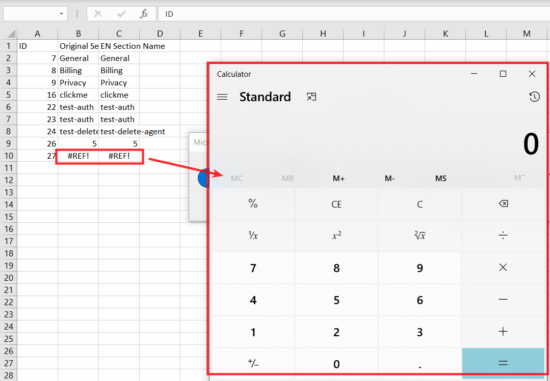Click the percent key
Screen dimensions: 550x381
[x=253, y=204]
